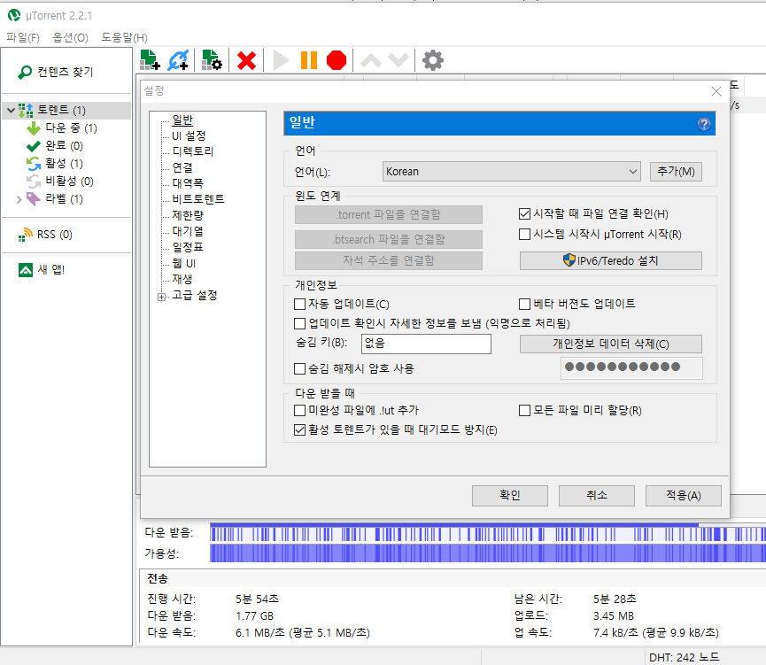Image resolution: width=766 pixels, height=665 pixels.
Task: Open the RSS (0) feeds item
Action: click(x=45, y=235)
